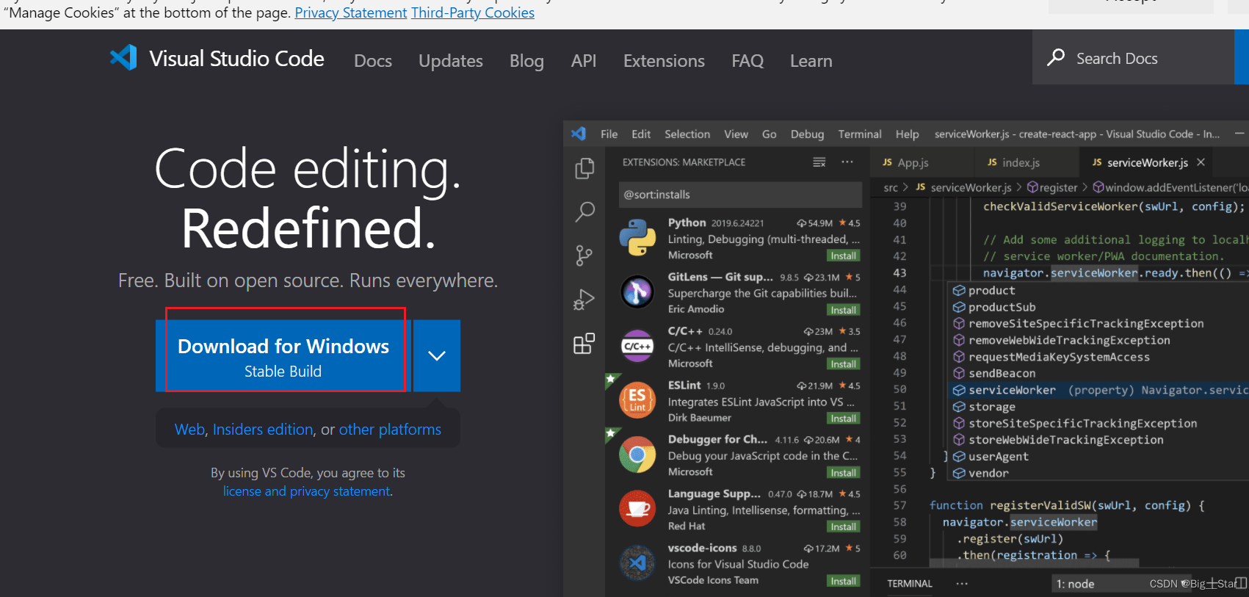The width and height of the screenshot is (1249, 597).
Task: Open terminal panel ellipsis menu
Action: [962, 584]
